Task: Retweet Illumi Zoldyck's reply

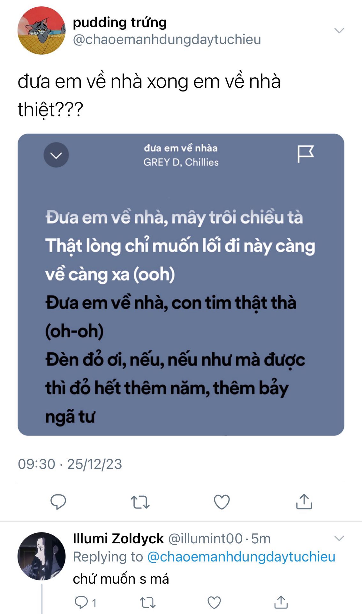Action: pyautogui.click(x=148, y=603)
